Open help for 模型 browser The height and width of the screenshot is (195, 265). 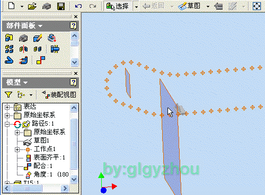(x=73, y=83)
